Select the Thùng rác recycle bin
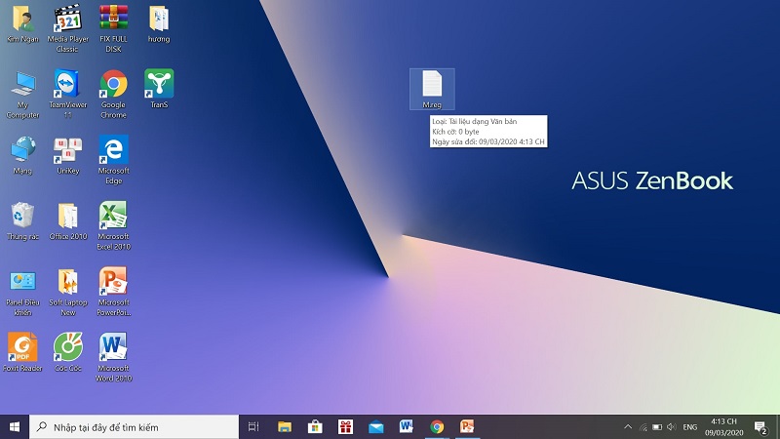 22,221
